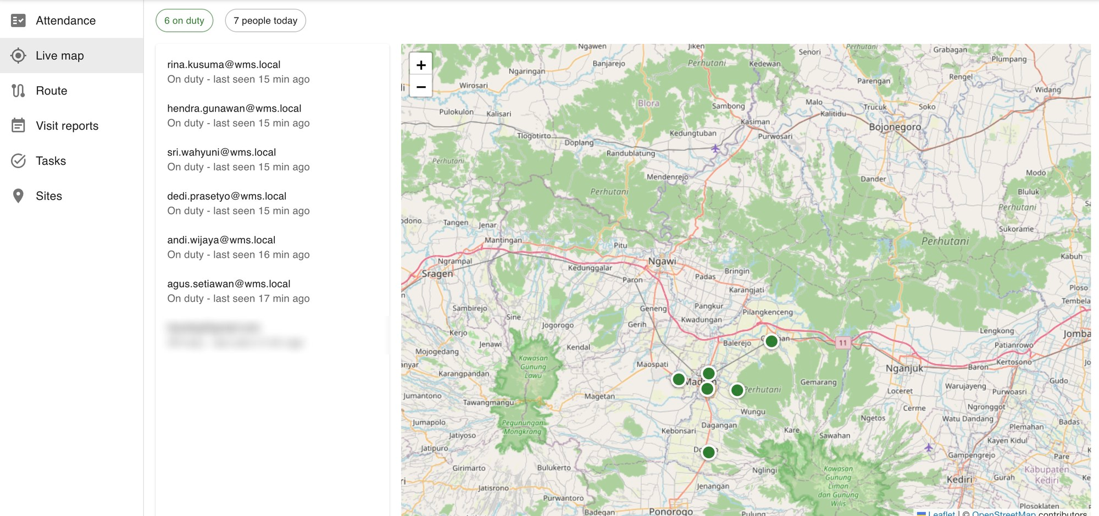Click the Route path icon

[18, 91]
